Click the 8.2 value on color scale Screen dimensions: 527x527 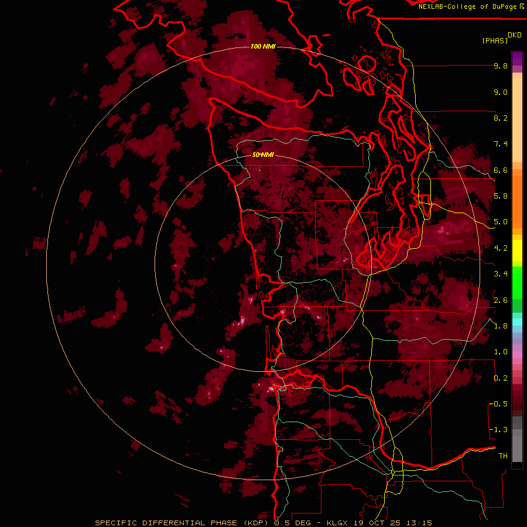click(501, 118)
